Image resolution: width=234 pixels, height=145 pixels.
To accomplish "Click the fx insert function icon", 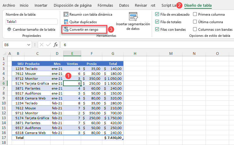I will [56, 45].
